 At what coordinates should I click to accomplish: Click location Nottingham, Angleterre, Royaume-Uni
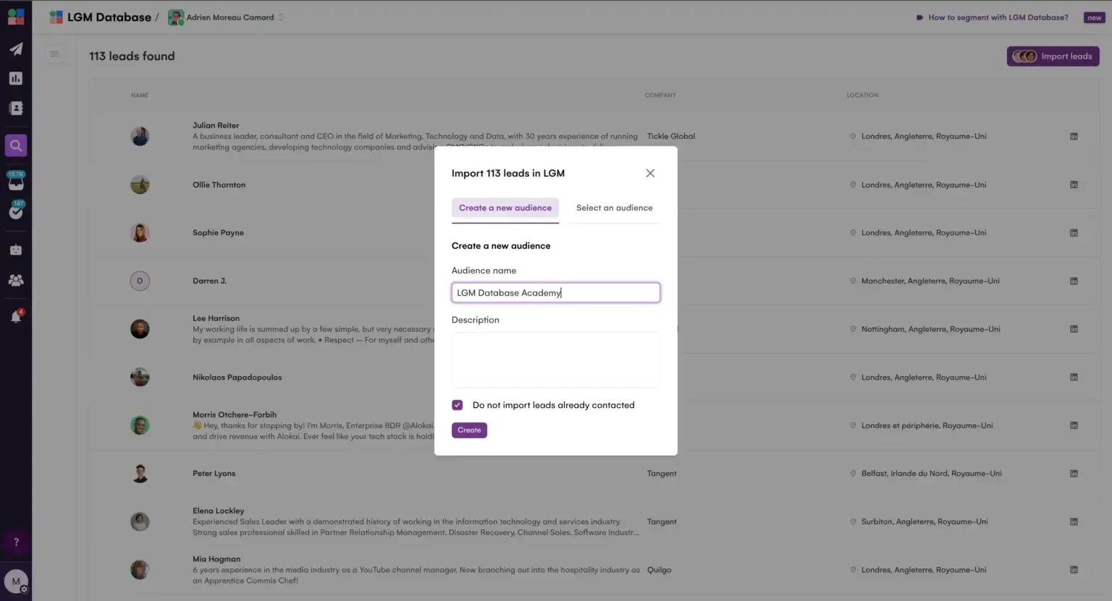coord(930,329)
